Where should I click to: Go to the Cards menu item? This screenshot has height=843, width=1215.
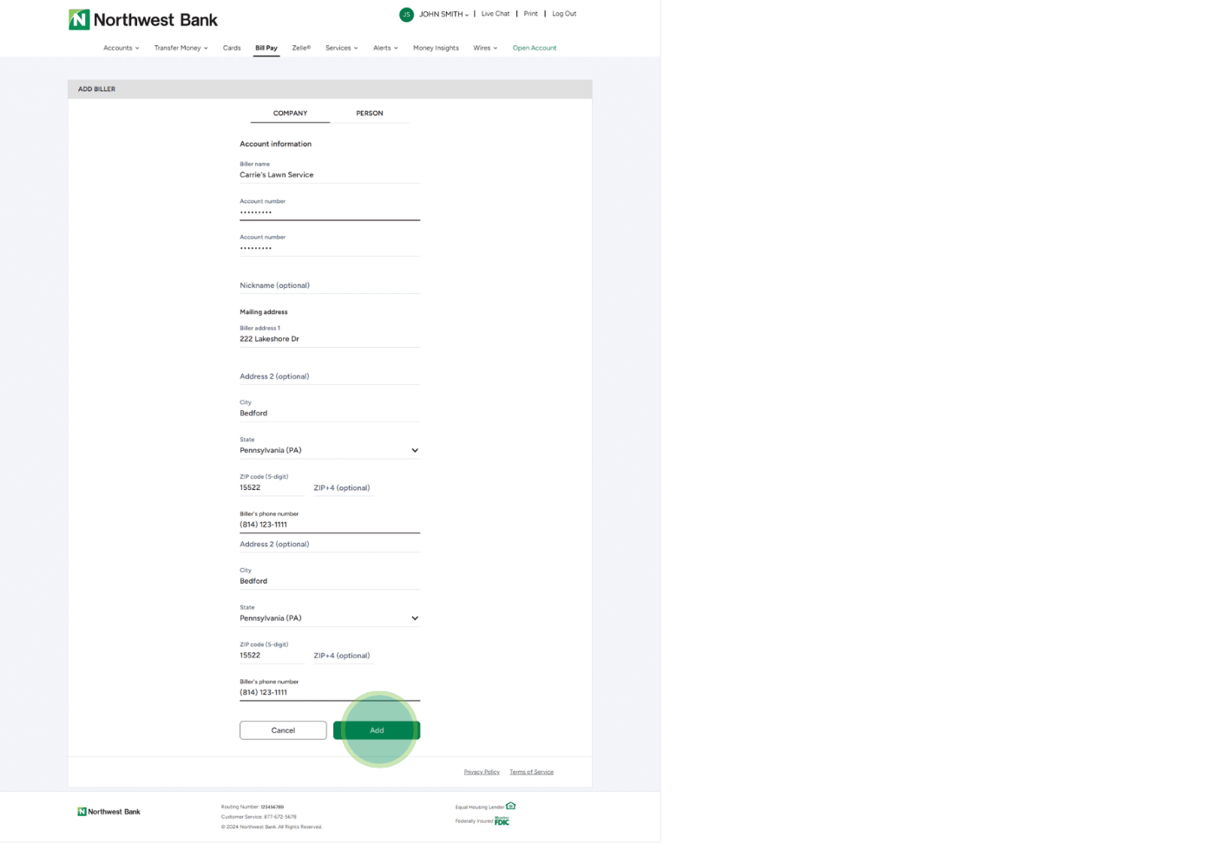click(x=232, y=48)
